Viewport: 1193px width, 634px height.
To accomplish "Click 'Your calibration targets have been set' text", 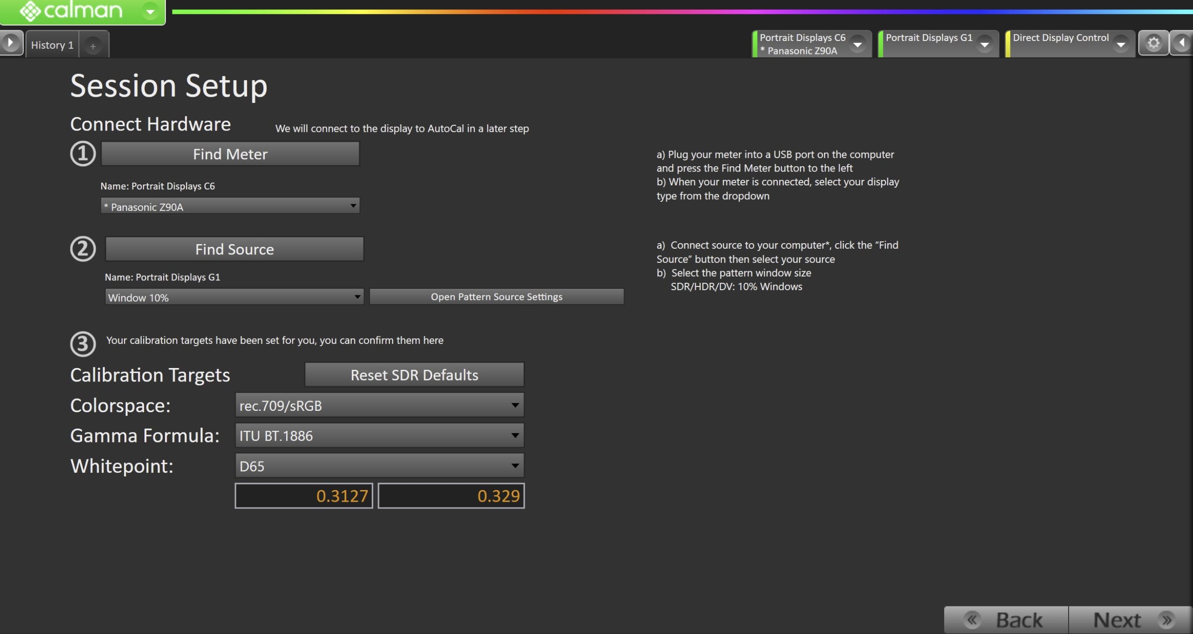I will (274, 340).
